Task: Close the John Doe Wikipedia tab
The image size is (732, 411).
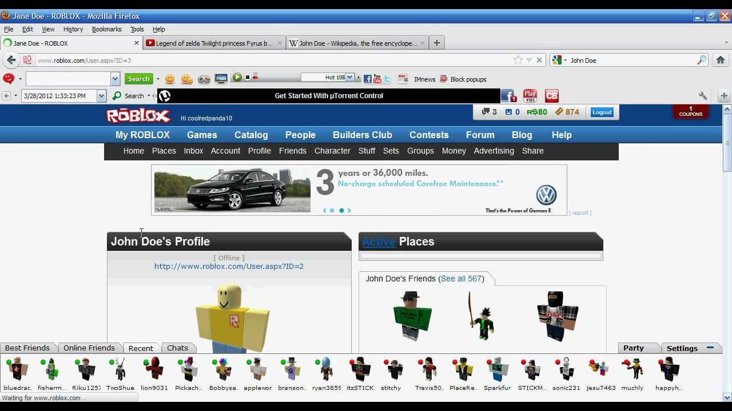Action: pyautogui.click(x=423, y=43)
